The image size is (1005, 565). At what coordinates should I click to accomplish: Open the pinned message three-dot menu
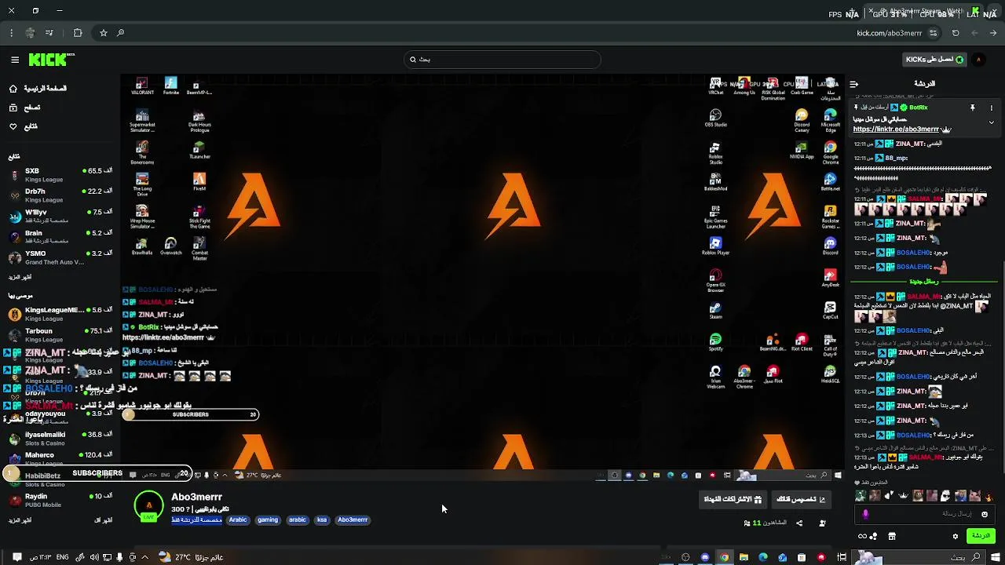pos(991,108)
